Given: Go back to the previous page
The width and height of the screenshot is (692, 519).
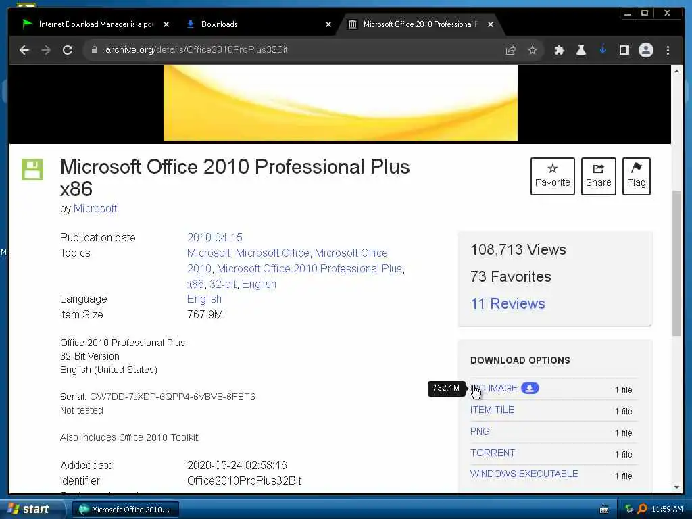Looking at the screenshot, I should pyautogui.click(x=24, y=50).
